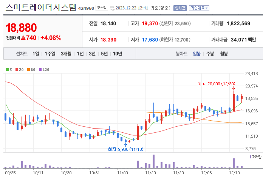Switch to the 일봉 daily candle chart
263x181 pixels.
point(196,54)
